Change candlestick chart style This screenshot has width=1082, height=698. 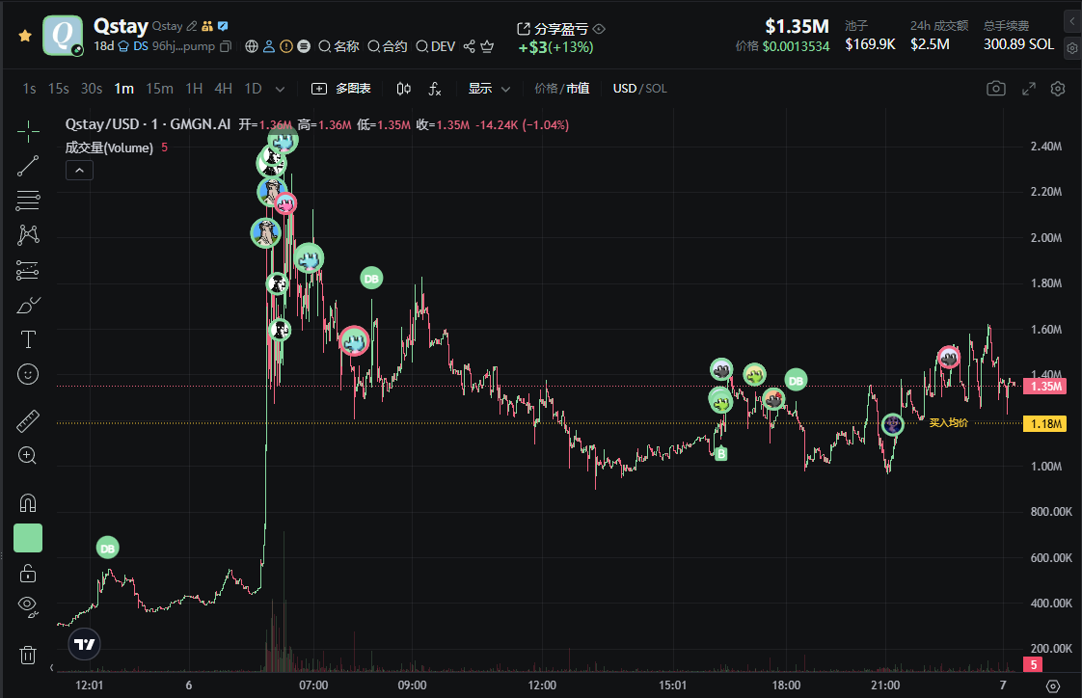404,89
